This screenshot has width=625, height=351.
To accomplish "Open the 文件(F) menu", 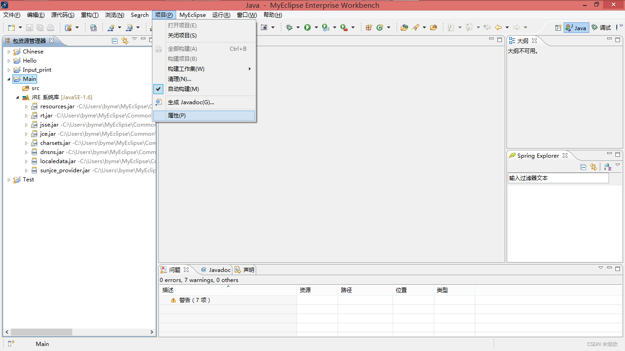I will pyautogui.click(x=12, y=15).
